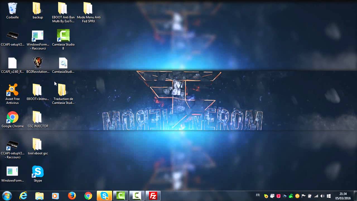
Task: Switch to Skype in the taskbar
Action: pos(104,196)
